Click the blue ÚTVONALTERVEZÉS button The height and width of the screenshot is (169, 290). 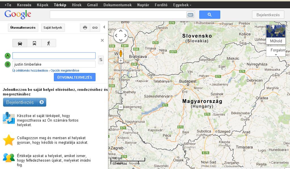point(75,77)
